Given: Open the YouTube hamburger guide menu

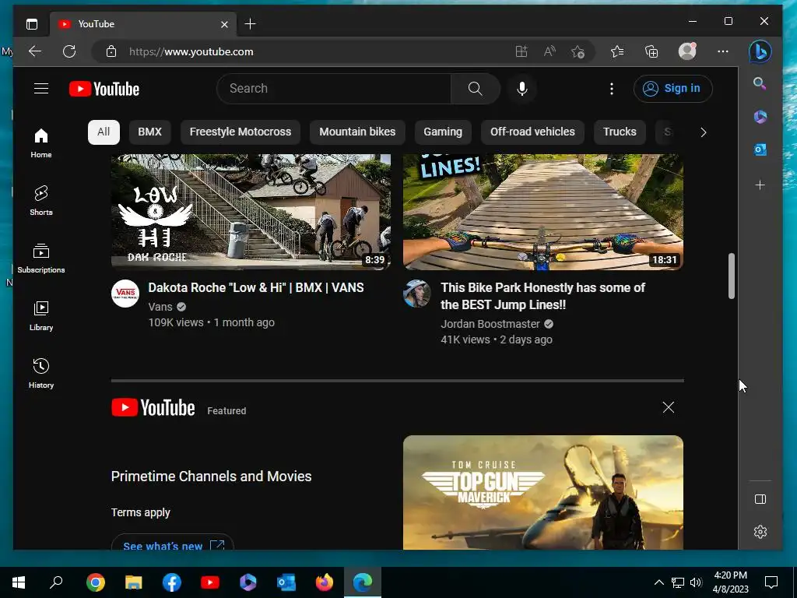Looking at the screenshot, I should [41, 89].
